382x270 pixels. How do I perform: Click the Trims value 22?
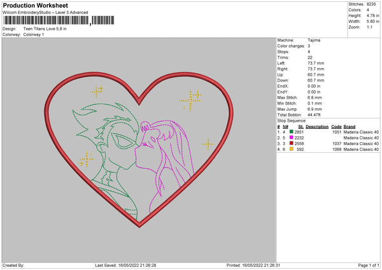pos(310,57)
